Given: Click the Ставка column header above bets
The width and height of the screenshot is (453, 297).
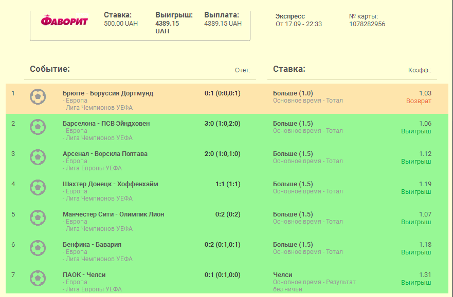Looking at the screenshot, I should pos(289,69).
